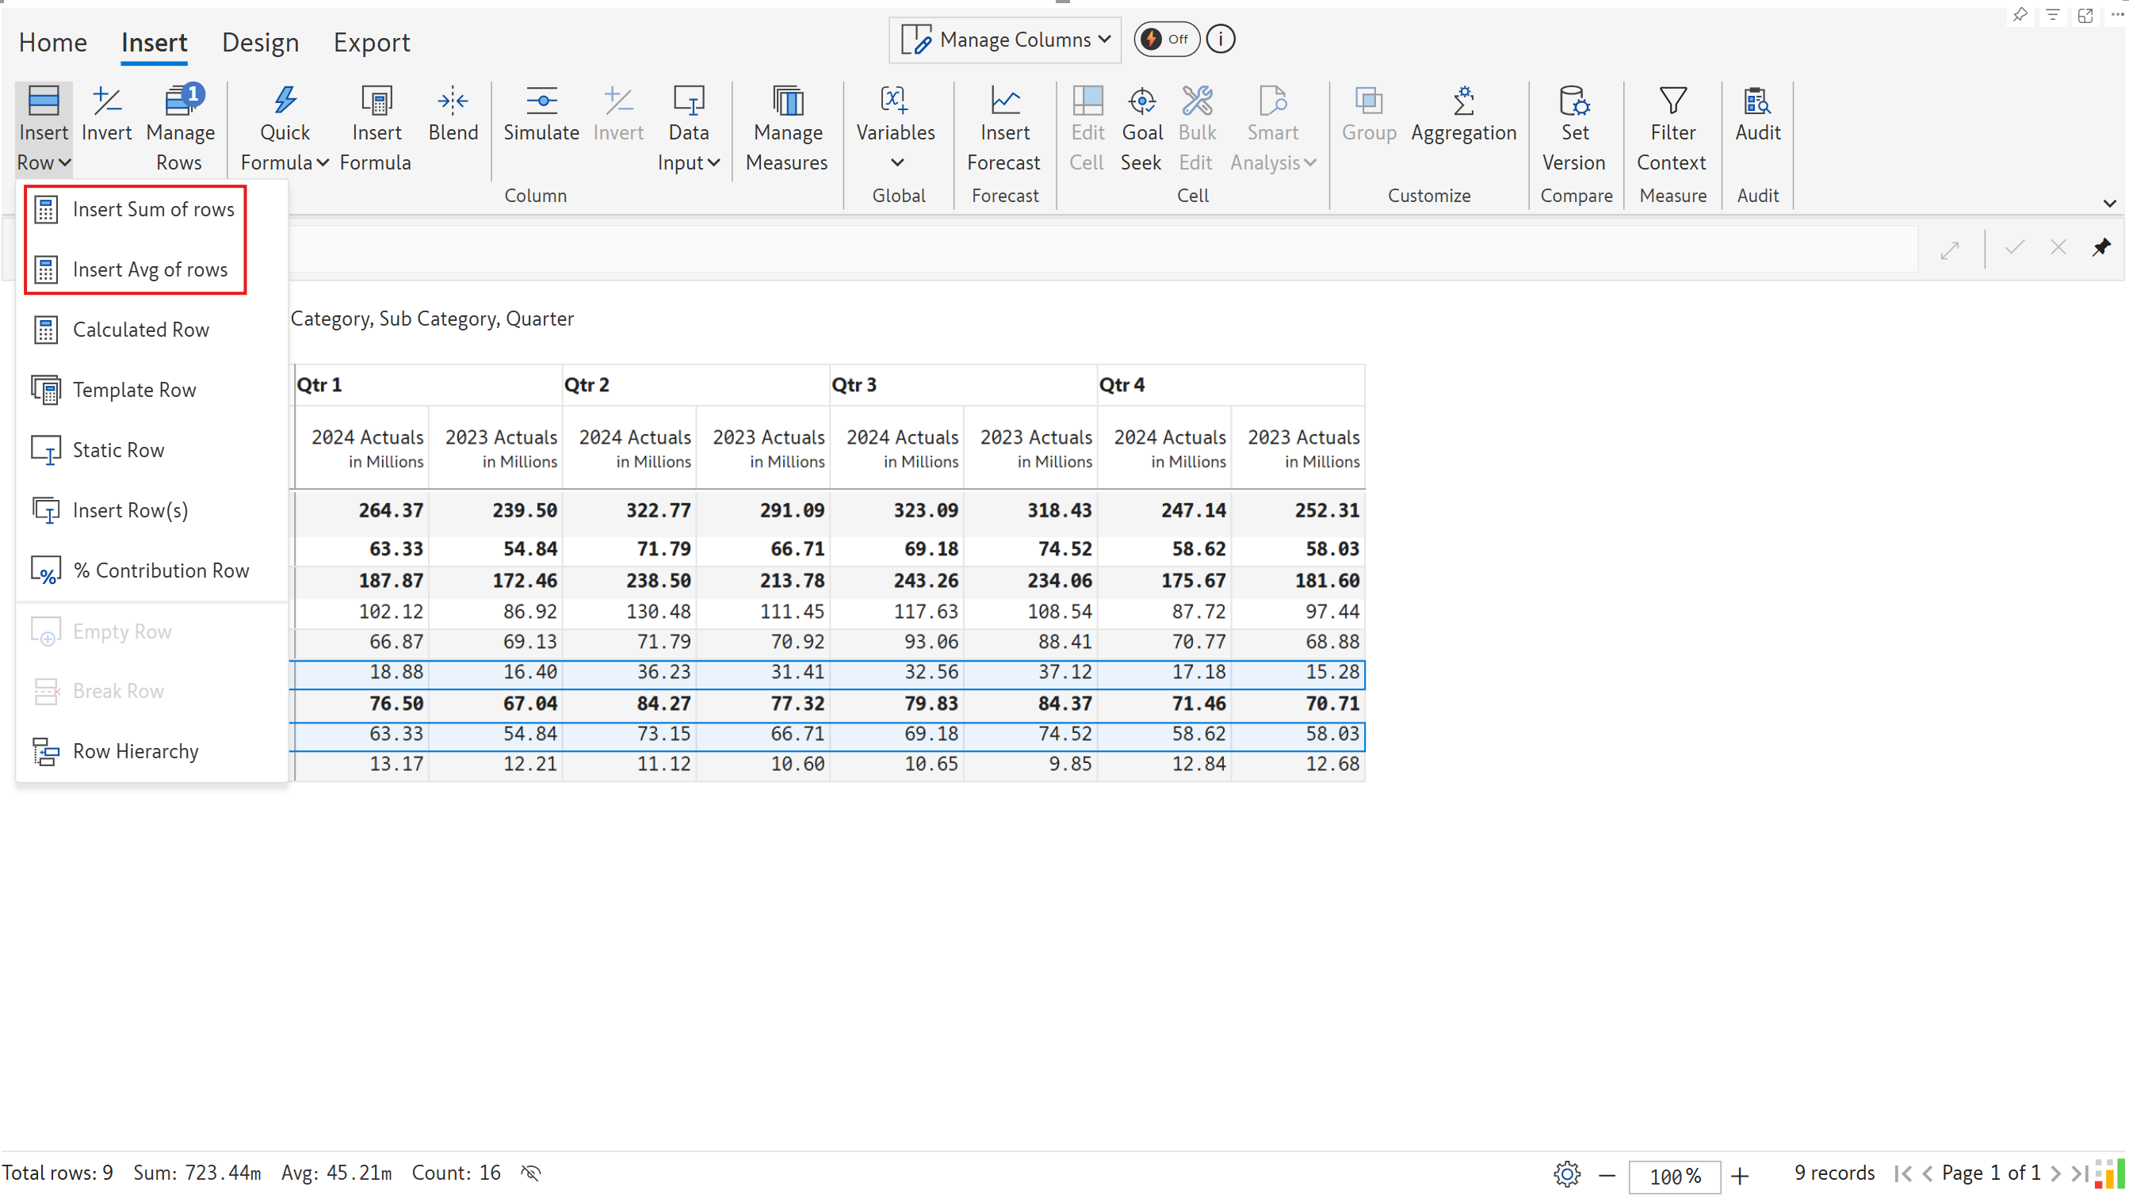
Task: Toggle the hidden-eye icon in status bar
Action: [531, 1173]
